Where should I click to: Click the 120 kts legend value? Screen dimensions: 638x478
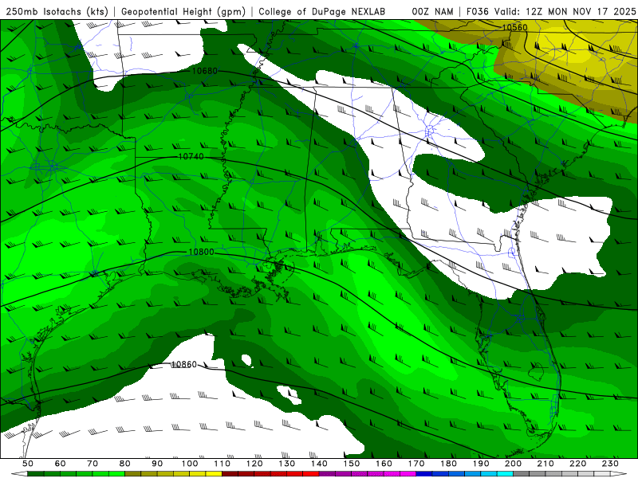[x=254, y=464]
